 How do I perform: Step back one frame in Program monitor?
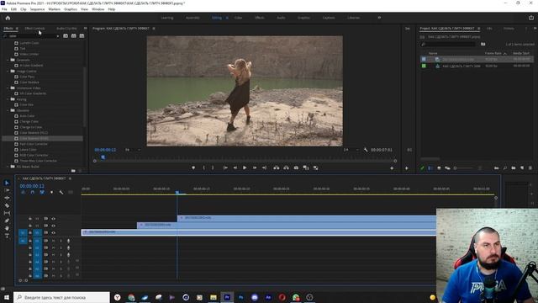pos(235,168)
